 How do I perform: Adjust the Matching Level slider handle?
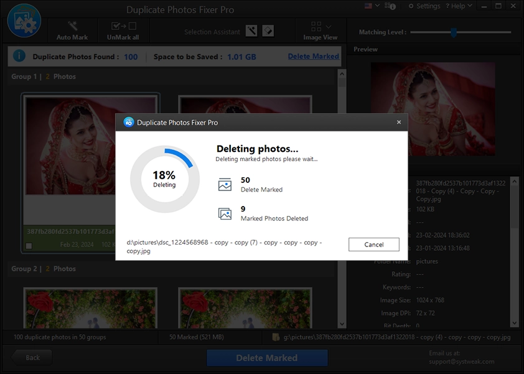(454, 32)
